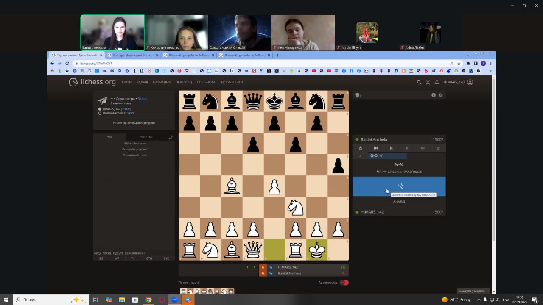
Task: Click the phone call icon in chat panel
Action: (x=171, y=137)
